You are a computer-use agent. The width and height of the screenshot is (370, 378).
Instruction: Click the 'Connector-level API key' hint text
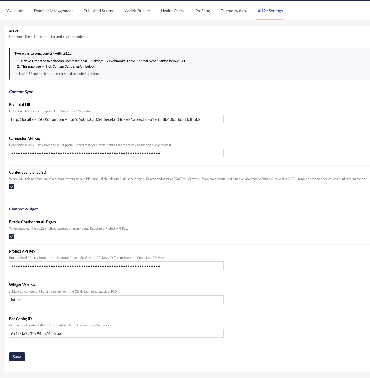(x=91, y=145)
